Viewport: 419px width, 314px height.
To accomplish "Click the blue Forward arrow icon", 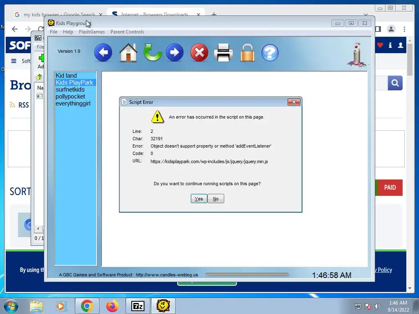I will pos(174,53).
